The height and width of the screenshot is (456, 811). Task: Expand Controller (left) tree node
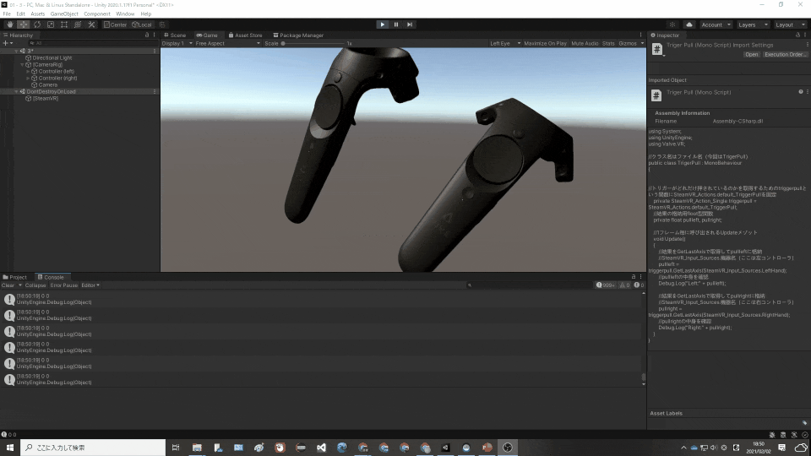coord(28,71)
